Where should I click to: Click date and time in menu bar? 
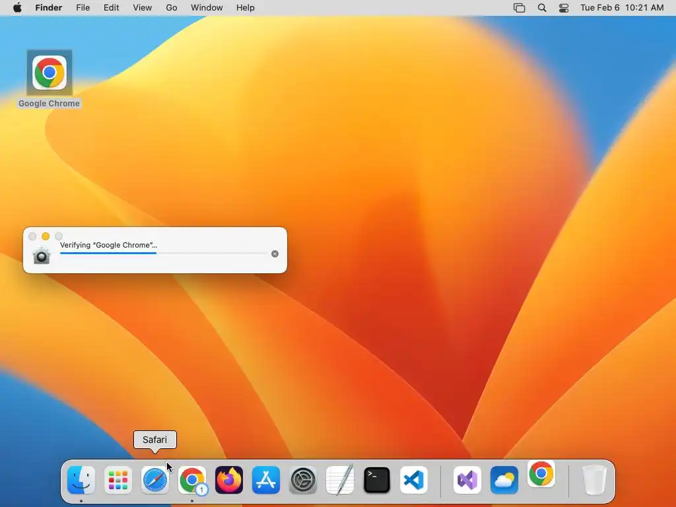pos(622,8)
